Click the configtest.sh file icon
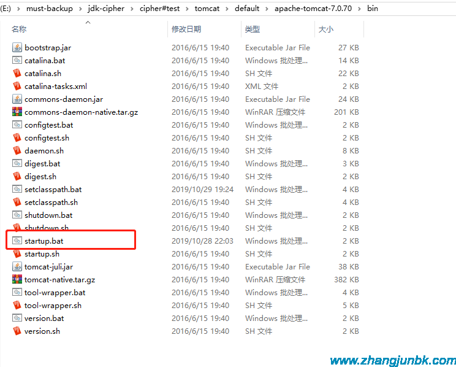Viewport: 456px width, 367px height. (x=17, y=137)
